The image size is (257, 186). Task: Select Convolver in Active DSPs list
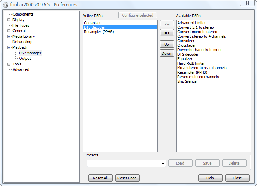120,23
